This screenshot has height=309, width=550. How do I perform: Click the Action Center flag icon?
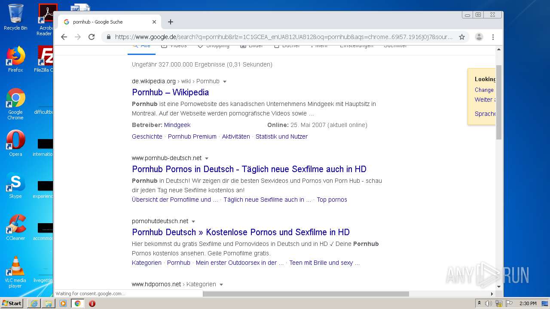509,303
